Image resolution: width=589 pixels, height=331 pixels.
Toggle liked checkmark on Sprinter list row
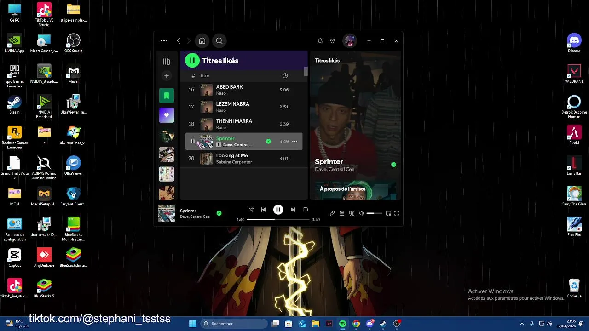tap(268, 141)
